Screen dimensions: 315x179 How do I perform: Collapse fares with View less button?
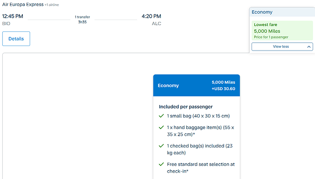pos(282,46)
